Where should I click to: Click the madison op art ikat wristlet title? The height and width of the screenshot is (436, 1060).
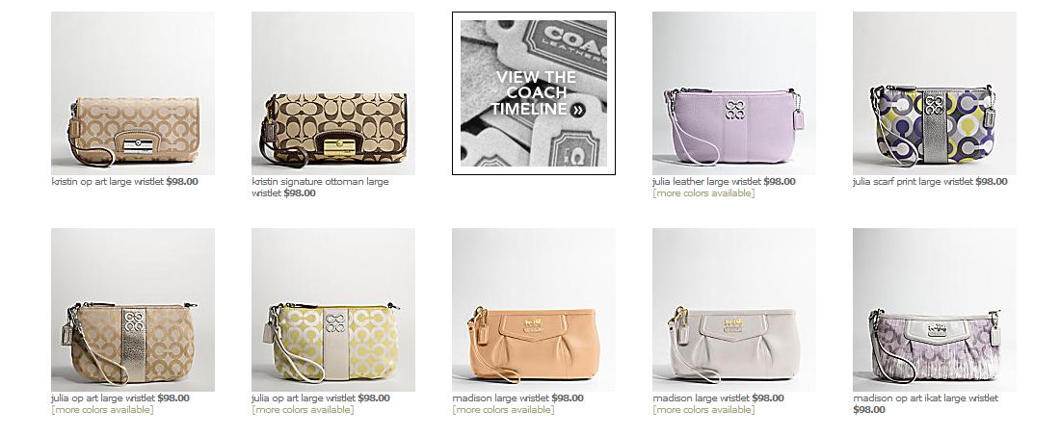[925, 398]
